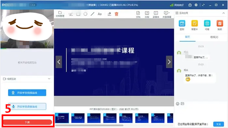
Task: Click the 15:15 chat timestamp
Action: click(x=201, y=47)
